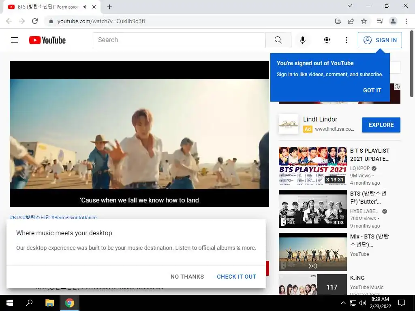This screenshot has height=311, width=415.
Task: Install app via address bar icon
Action: (338, 21)
